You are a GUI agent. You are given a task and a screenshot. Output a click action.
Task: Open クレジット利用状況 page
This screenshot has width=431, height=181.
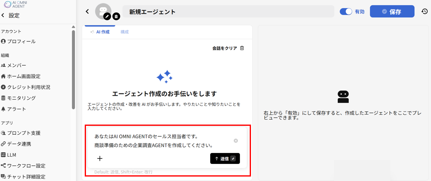click(x=29, y=87)
